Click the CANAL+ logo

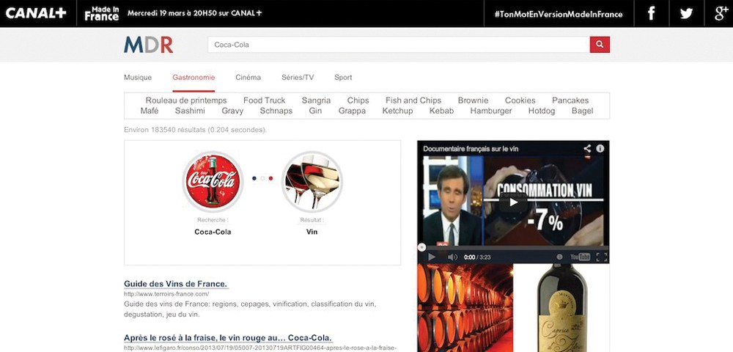point(36,13)
